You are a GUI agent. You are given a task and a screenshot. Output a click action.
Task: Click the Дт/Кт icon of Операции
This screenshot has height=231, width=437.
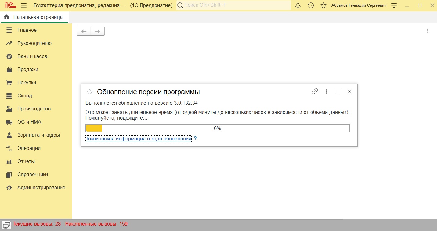tap(9, 148)
